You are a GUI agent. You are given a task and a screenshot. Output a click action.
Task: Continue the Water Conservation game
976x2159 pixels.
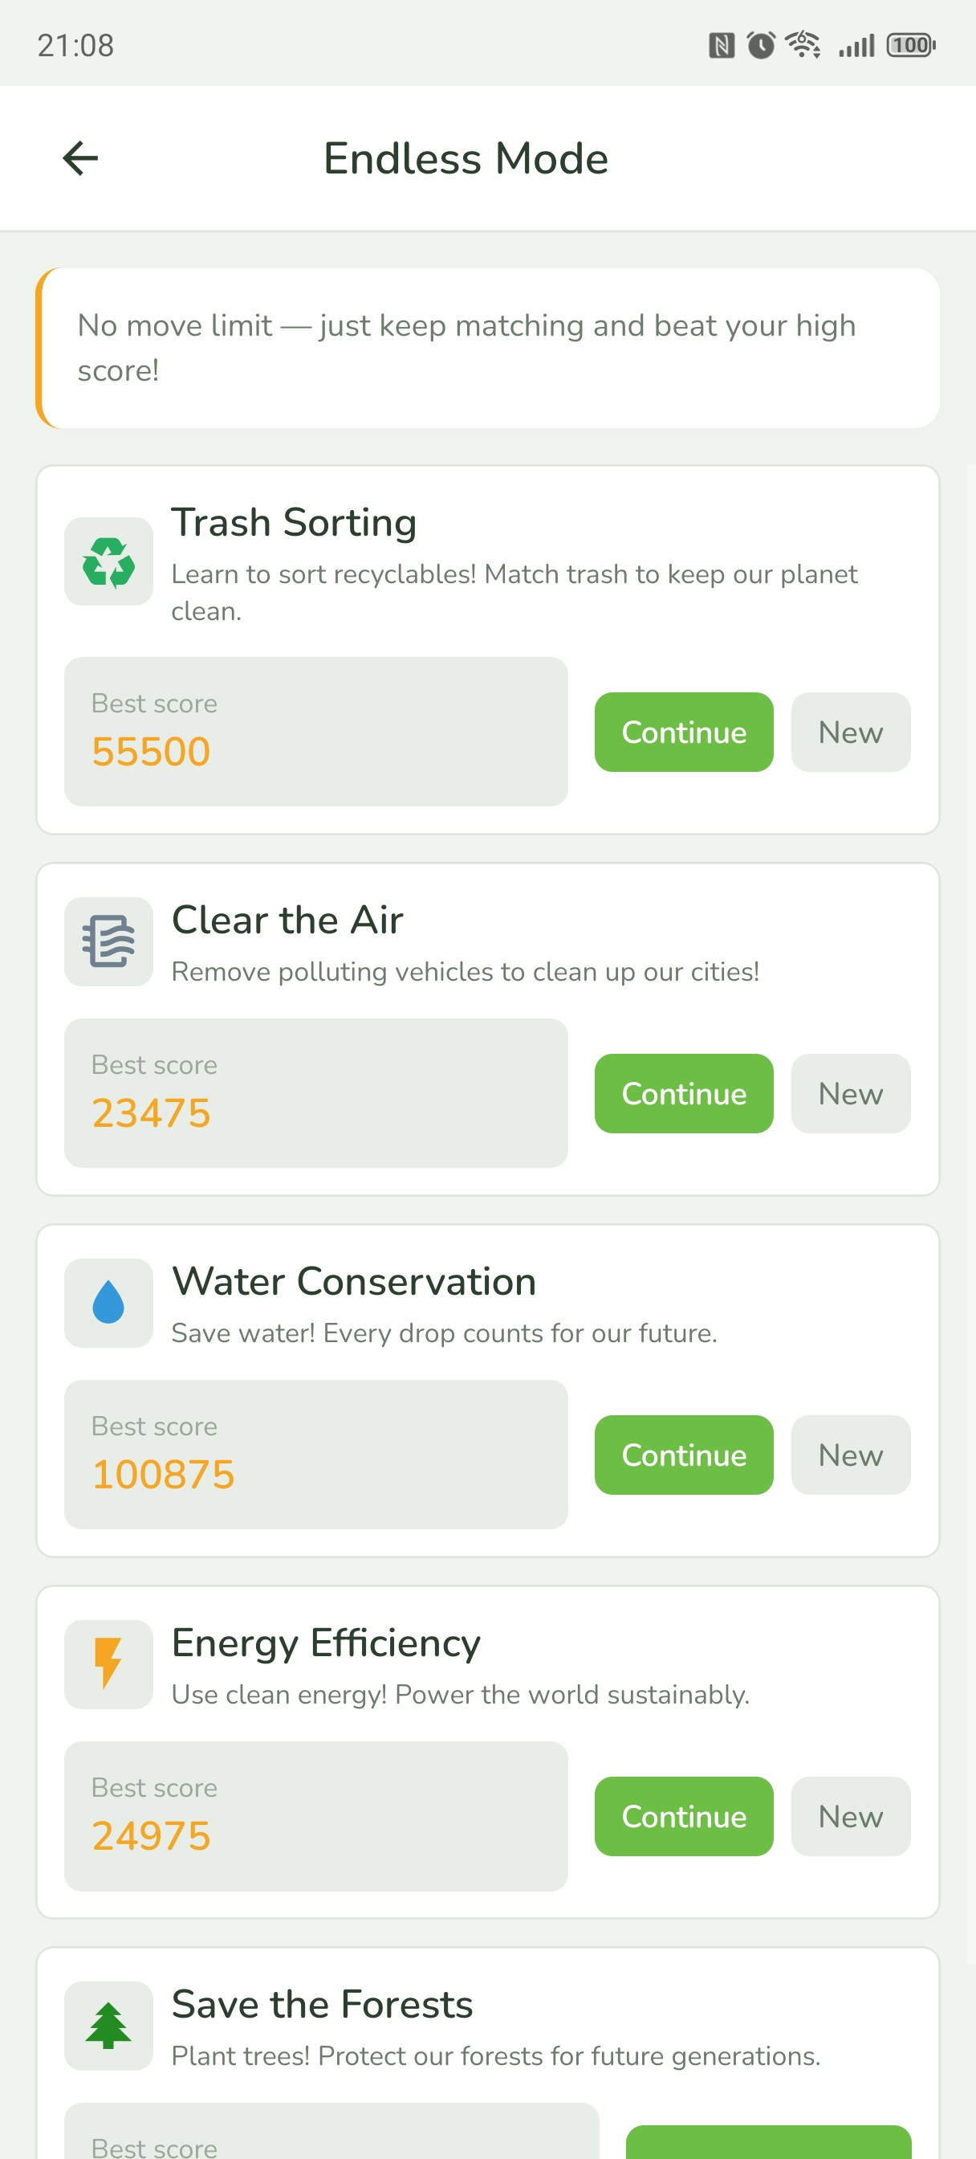pos(684,1454)
